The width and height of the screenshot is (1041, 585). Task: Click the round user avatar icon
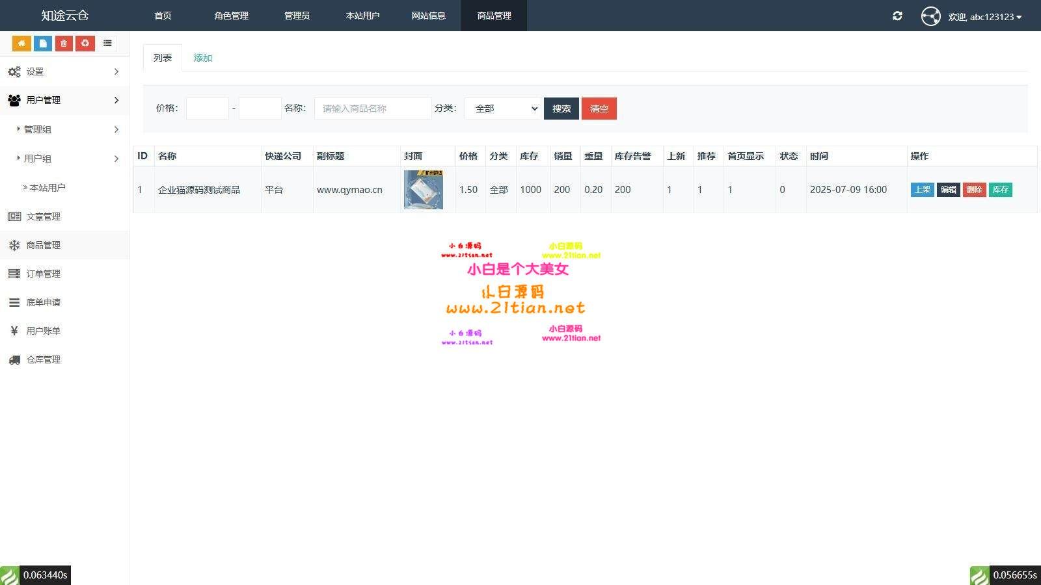pos(930,16)
